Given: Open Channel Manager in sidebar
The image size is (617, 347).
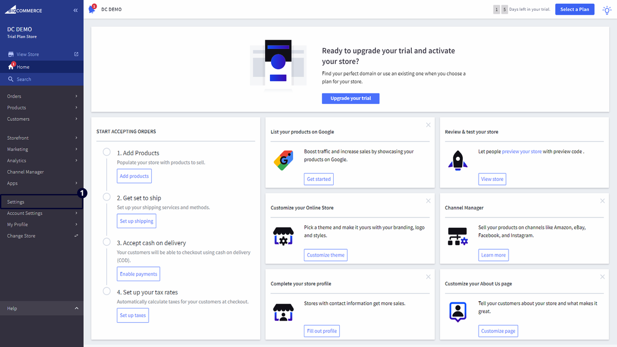Looking at the screenshot, I should (x=42, y=172).
